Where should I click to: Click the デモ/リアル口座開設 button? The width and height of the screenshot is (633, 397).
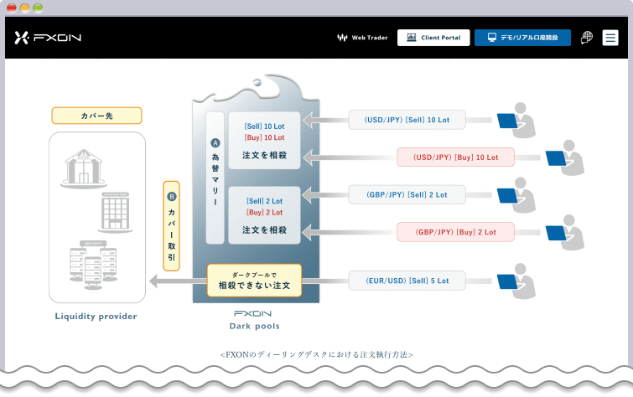[522, 38]
